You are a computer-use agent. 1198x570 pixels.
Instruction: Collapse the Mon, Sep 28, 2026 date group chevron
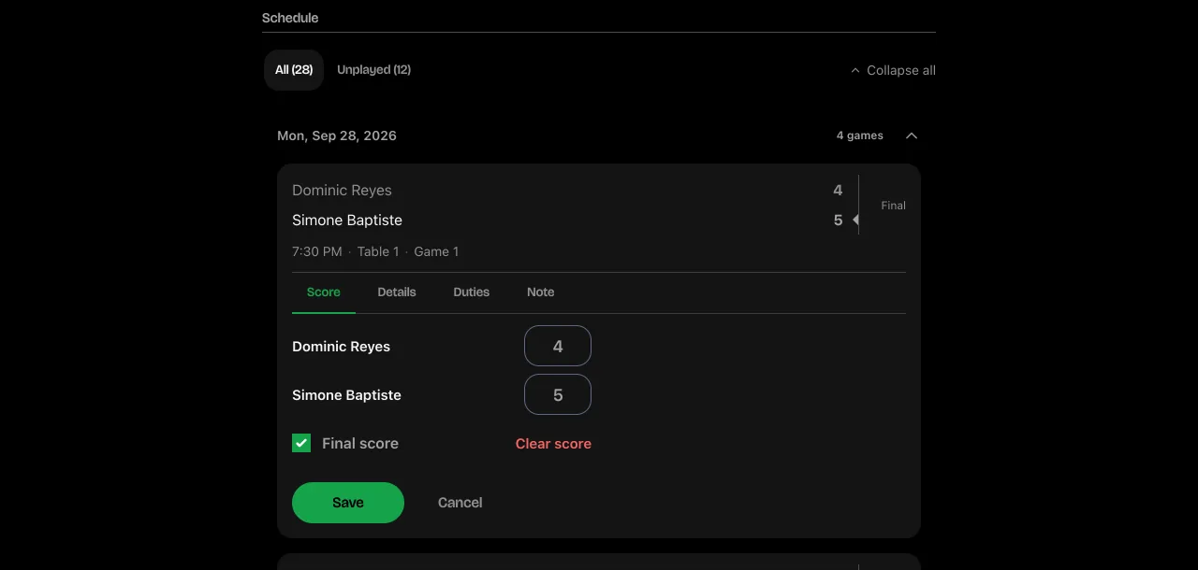tap(912, 135)
